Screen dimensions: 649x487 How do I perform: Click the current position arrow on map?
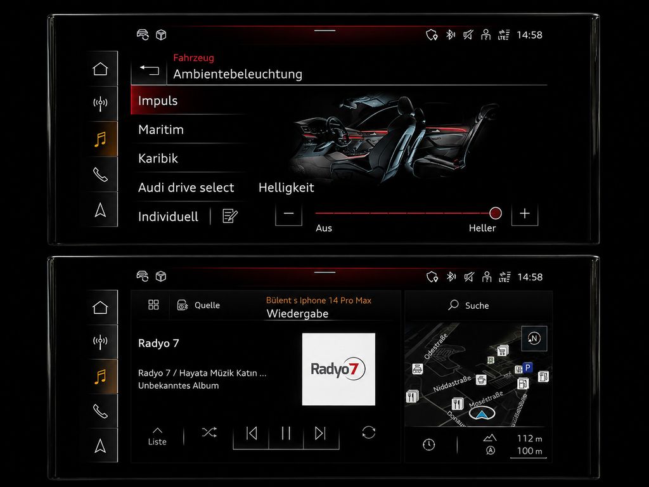point(482,413)
